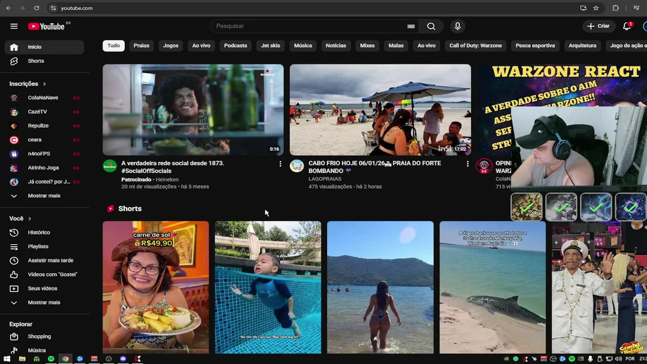
Task: Open the Airinho Joga subscription channel
Action: 45,168
